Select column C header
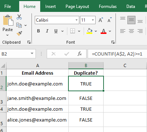Image resolution: width=147 pixels, height=132 pixels. pos(125,66)
